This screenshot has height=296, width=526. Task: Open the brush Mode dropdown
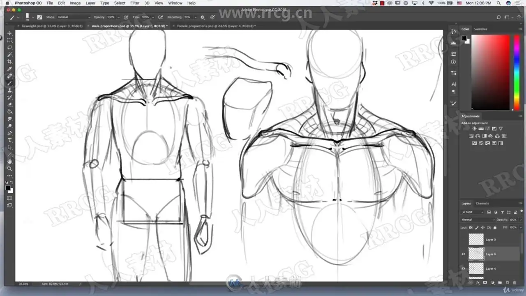click(74, 17)
